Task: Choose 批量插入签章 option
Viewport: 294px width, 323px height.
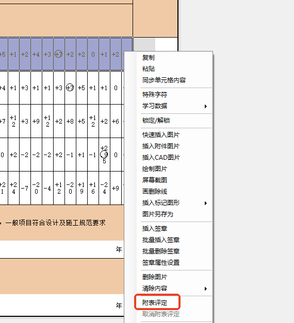Action: pos(161,240)
